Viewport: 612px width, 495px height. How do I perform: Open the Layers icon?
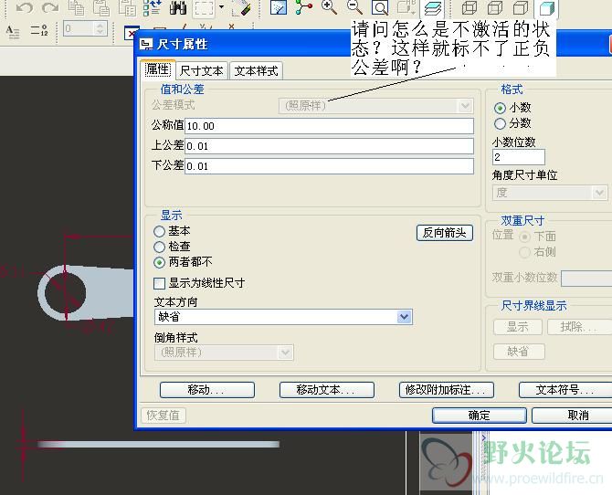432,8
